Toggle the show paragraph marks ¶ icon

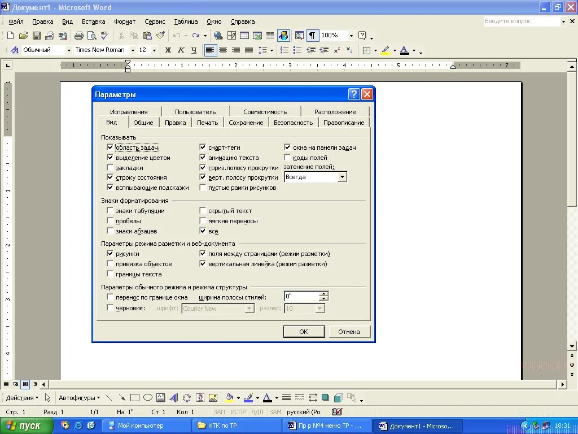tap(312, 36)
